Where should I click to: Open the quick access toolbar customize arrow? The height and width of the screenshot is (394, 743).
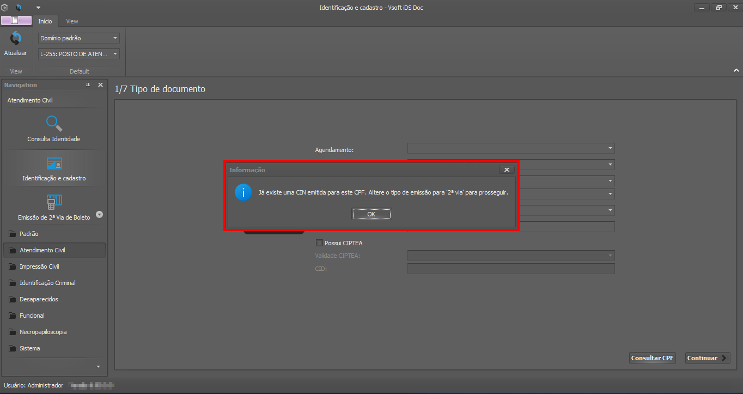pyautogui.click(x=38, y=7)
